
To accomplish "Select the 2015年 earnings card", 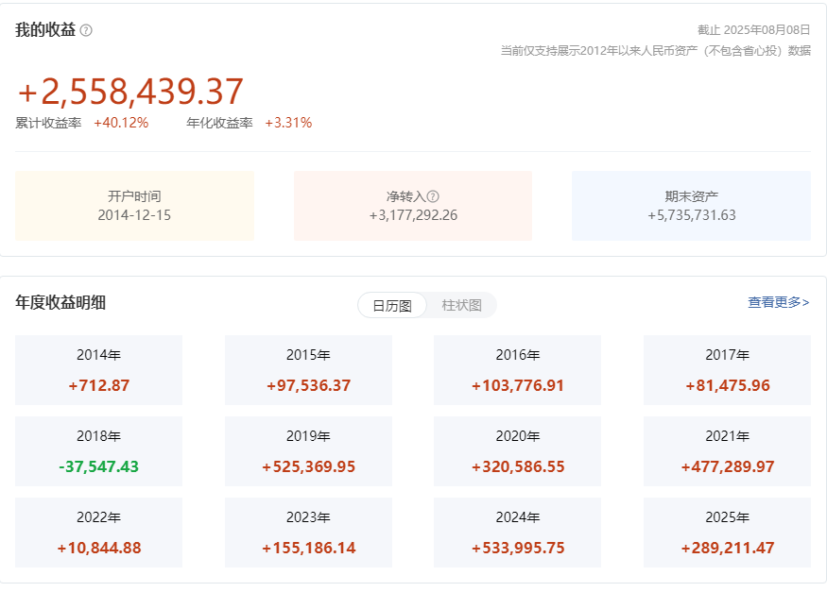I will click(x=308, y=370).
